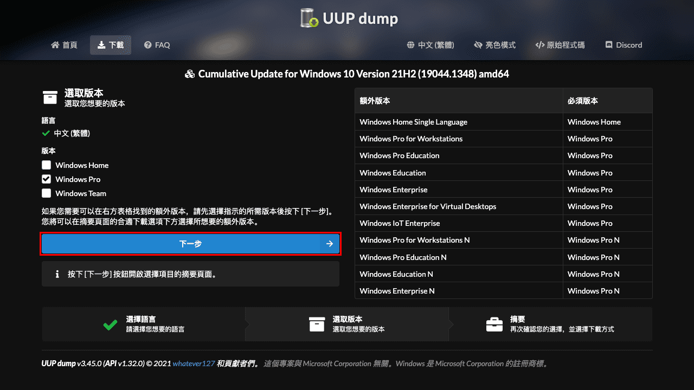This screenshot has height=390, width=694.
Task: Open the FAQ menu item
Action: click(x=157, y=45)
